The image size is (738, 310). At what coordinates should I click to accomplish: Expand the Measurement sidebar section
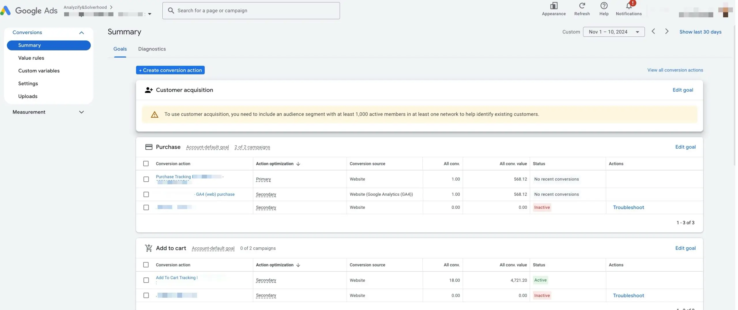tap(82, 112)
